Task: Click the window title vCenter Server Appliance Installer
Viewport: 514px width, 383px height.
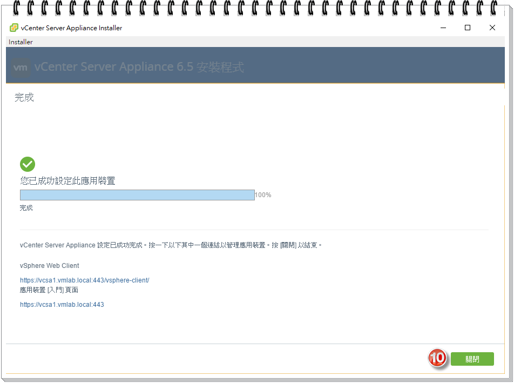Action: (x=71, y=28)
